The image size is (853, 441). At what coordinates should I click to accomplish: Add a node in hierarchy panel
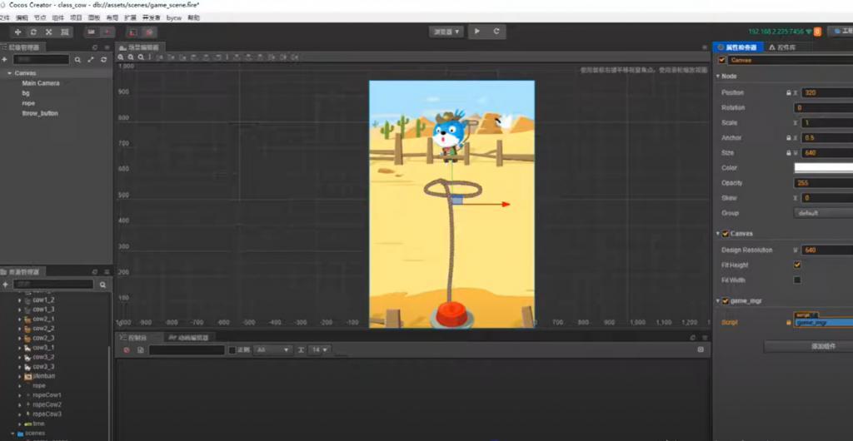(x=4, y=60)
